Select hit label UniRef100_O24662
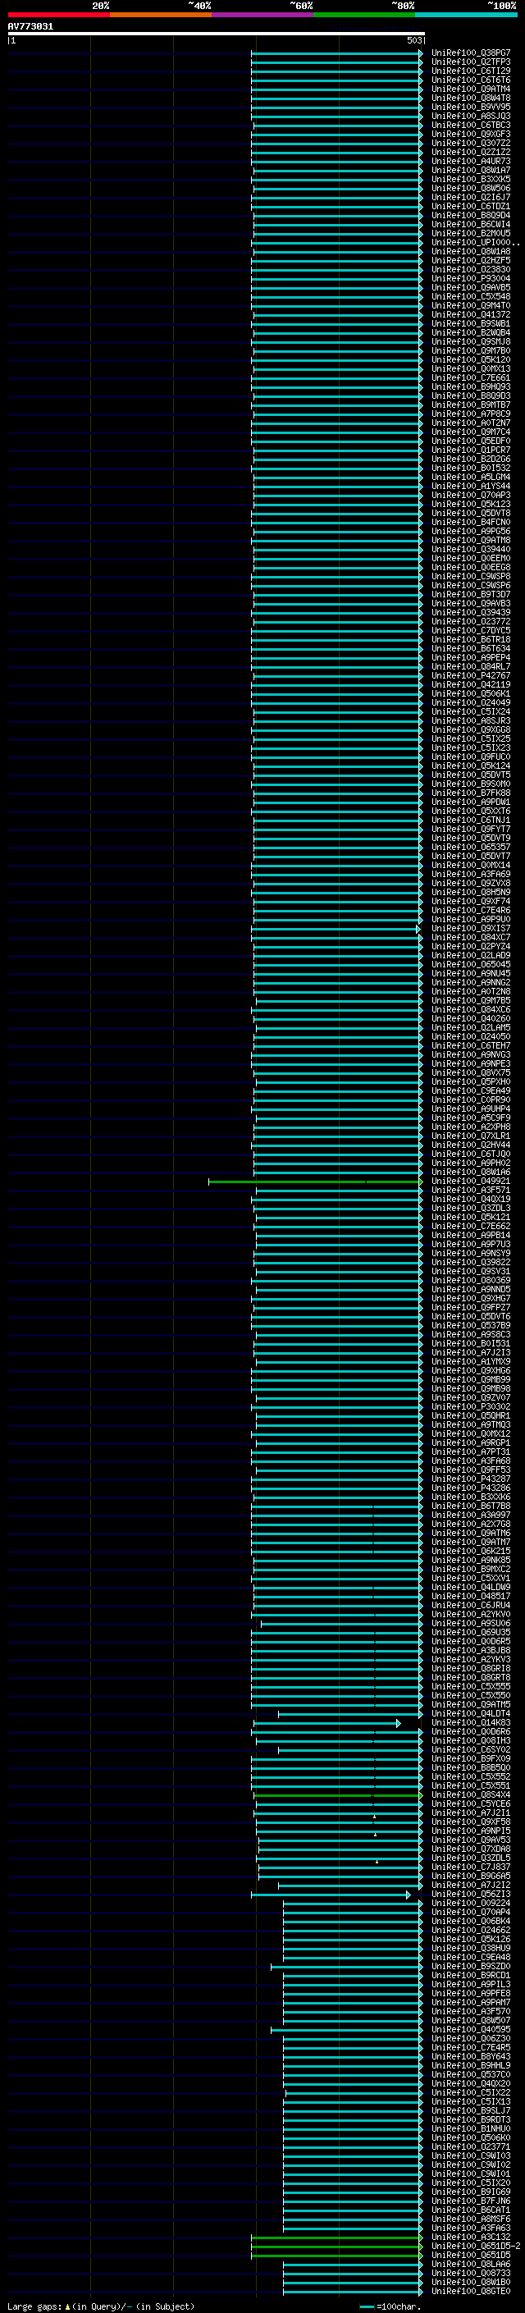This screenshot has height=2313, width=525. click(470, 1930)
